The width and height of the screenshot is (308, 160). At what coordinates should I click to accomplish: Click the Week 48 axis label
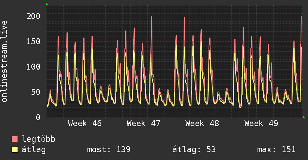(x=202, y=124)
